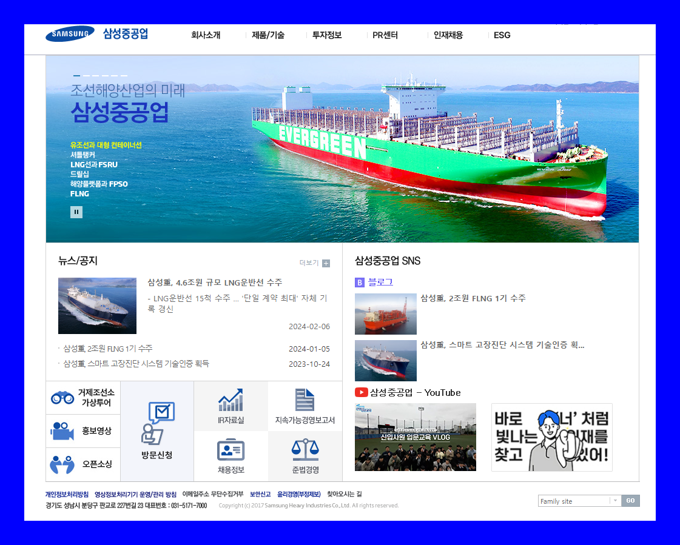Open the 제품/기술 menu

268,35
